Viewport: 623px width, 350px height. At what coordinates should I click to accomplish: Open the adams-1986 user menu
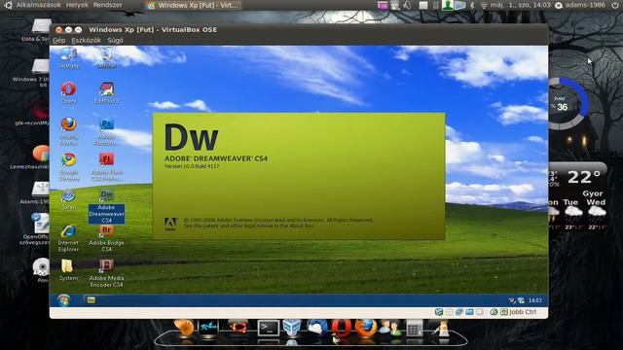click(580, 5)
